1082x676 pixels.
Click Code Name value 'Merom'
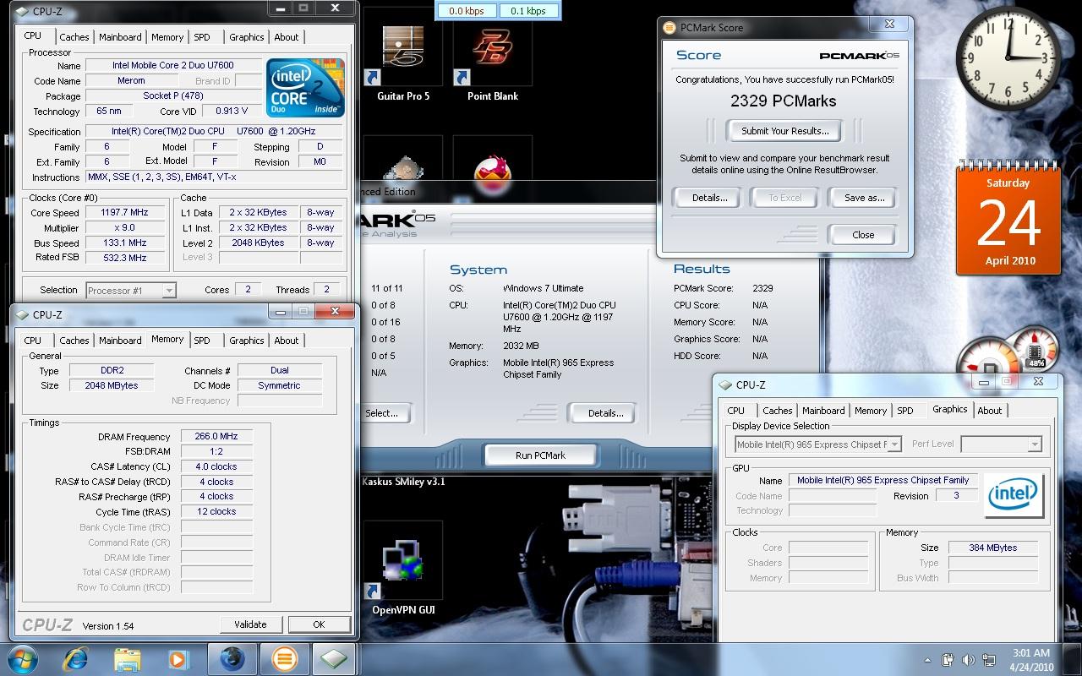(131, 80)
